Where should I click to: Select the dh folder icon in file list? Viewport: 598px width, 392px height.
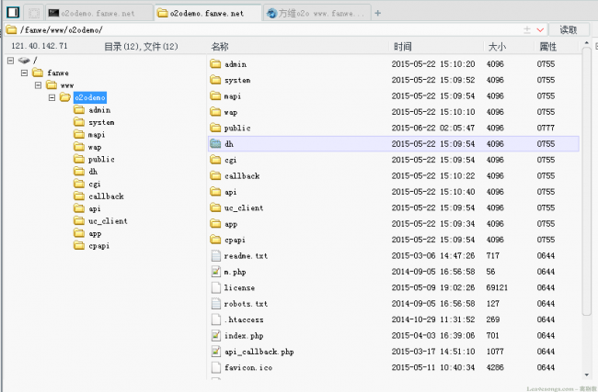pyautogui.click(x=215, y=144)
